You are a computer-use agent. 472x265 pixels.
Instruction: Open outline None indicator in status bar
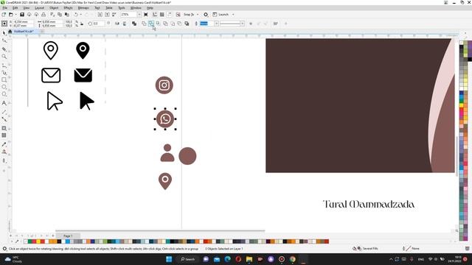click(411, 249)
